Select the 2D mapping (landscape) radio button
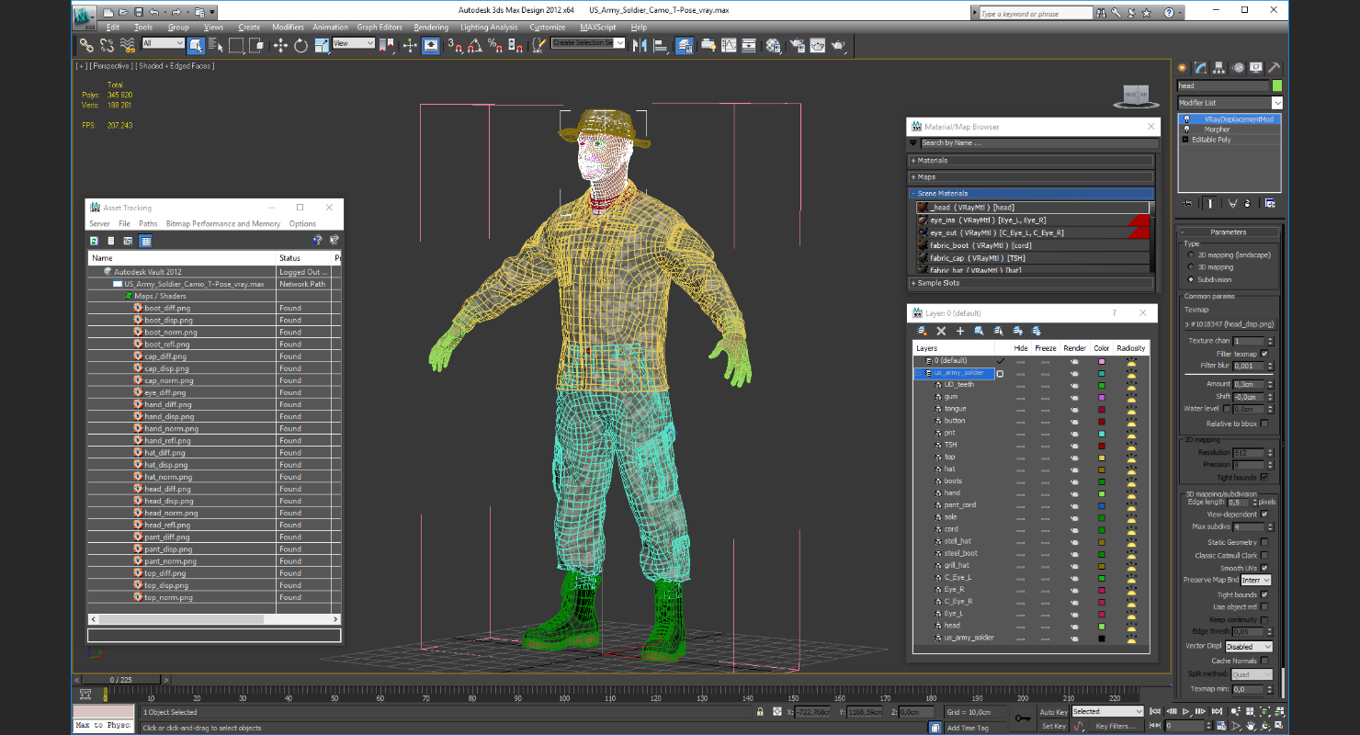The image size is (1360, 735). click(1191, 254)
